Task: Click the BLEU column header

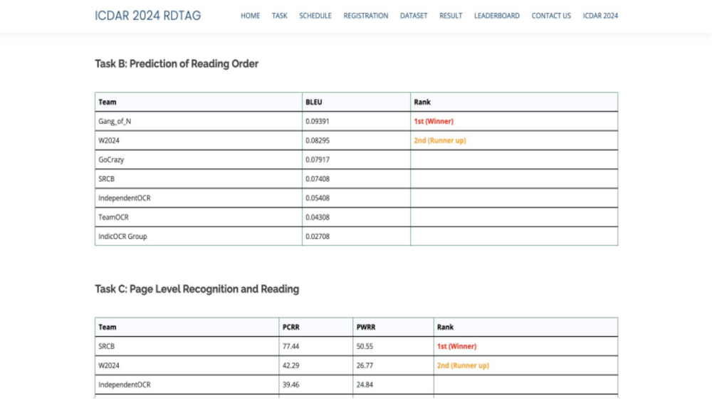Action: click(314, 103)
